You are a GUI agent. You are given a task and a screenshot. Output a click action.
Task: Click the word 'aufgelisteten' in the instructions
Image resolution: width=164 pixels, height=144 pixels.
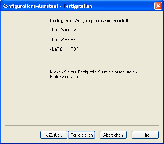[126, 72]
